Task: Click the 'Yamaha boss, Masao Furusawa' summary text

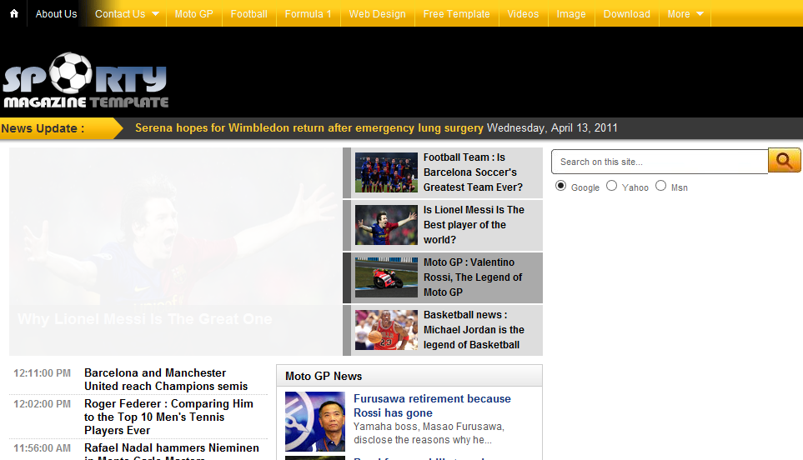Action: [429, 432]
